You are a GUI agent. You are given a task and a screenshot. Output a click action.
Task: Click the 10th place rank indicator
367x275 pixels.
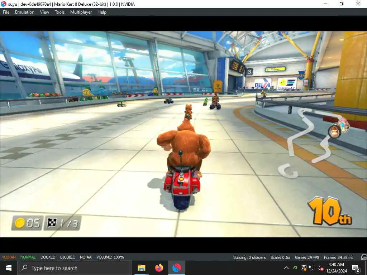(x=330, y=211)
